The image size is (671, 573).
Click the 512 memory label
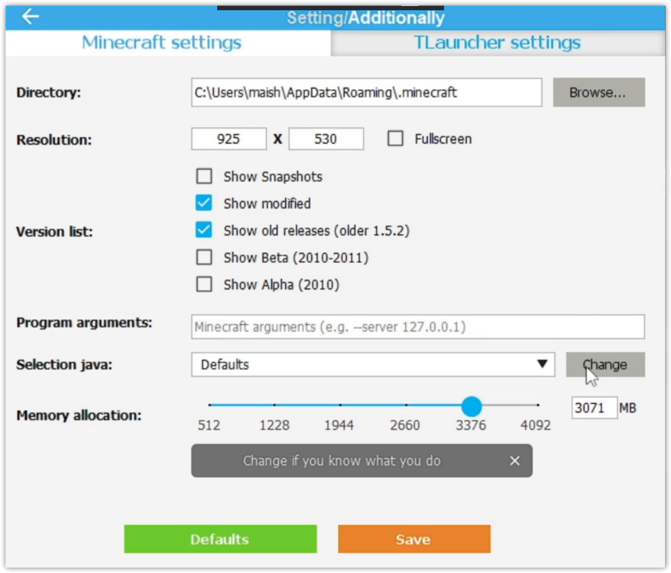tap(209, 426)
